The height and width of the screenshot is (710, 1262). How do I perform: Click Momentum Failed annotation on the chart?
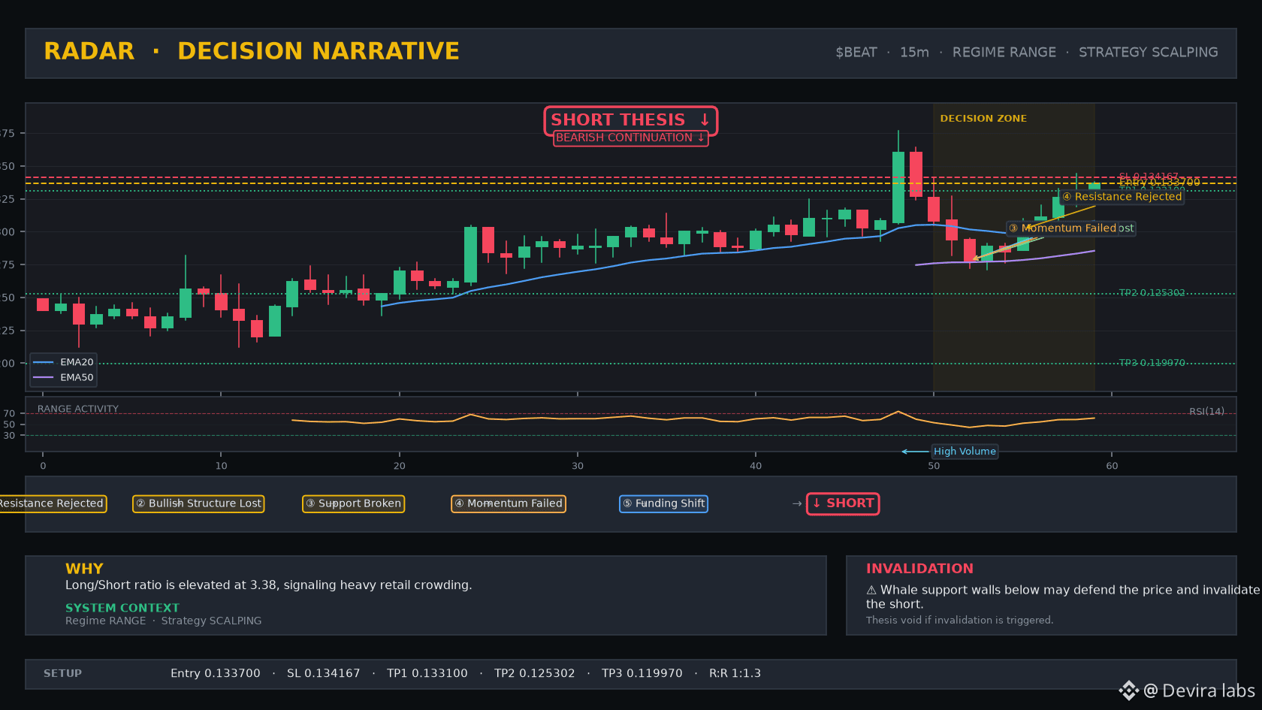pos(1061,228)
